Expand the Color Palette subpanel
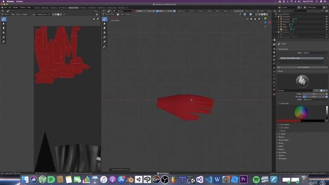The image size is (329, 185). coord(285,124)
